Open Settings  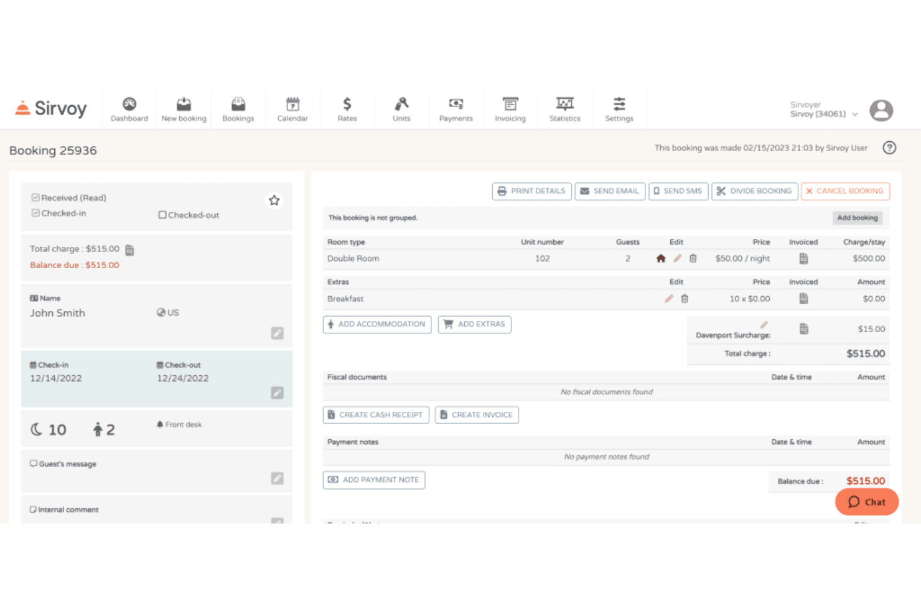point(619,109)
